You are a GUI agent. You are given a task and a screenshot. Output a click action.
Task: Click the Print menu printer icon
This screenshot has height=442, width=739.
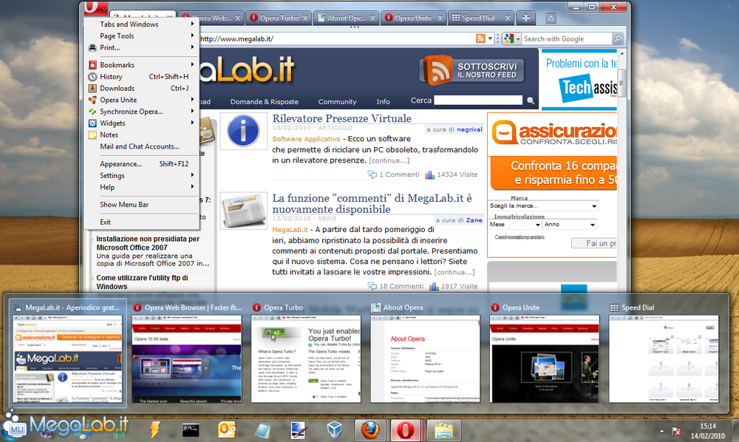tap(92, 47)
